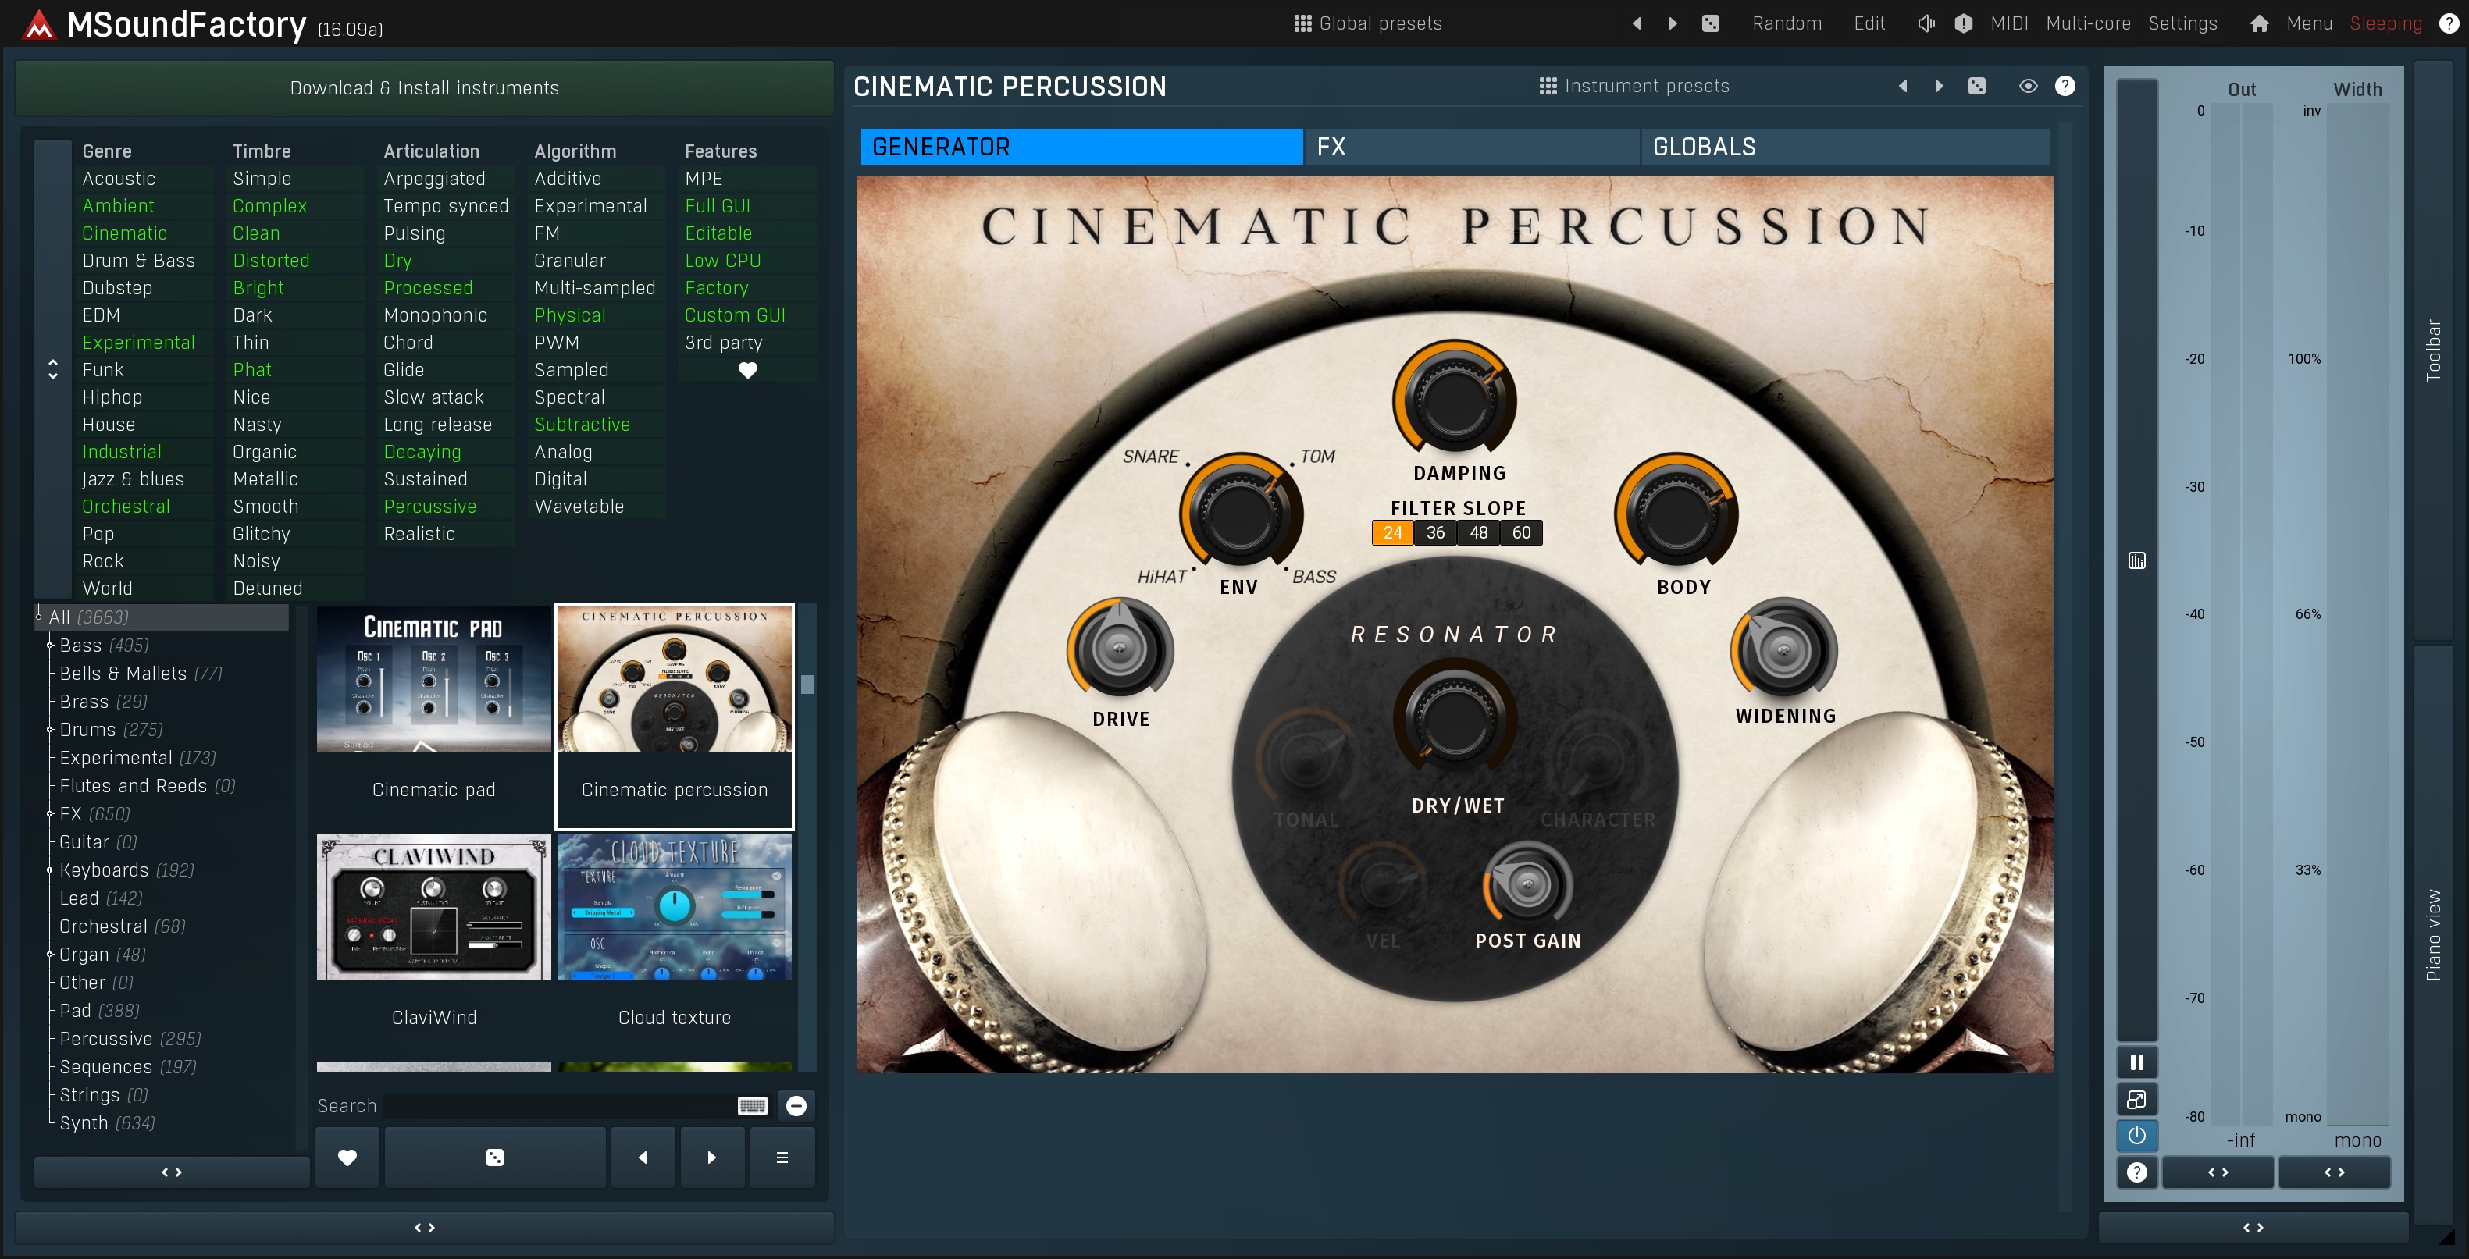Collapse the All category tree root

point(39,617)
